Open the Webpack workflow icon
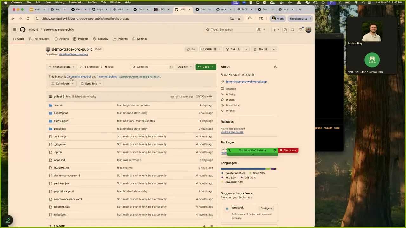The height and width of the screenshot is (228, 406). [x=227, y=209]
